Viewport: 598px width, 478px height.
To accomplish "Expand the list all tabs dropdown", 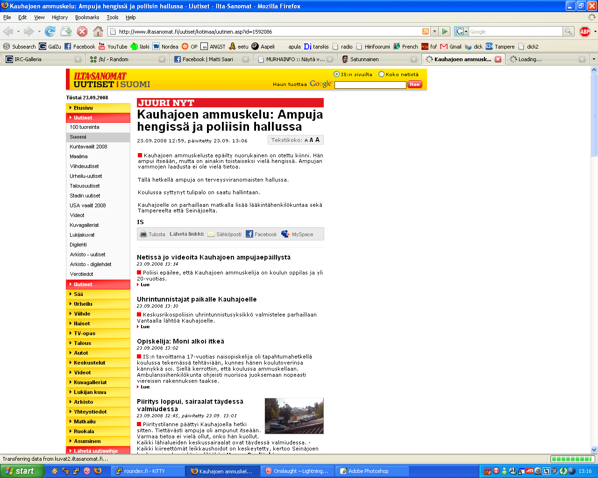I will (x=594, y=59).
